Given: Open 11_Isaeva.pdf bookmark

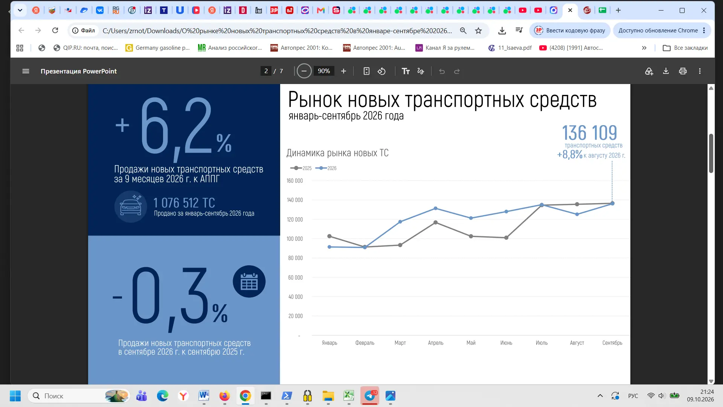Looking at the screenshot, I should (510, 48).
